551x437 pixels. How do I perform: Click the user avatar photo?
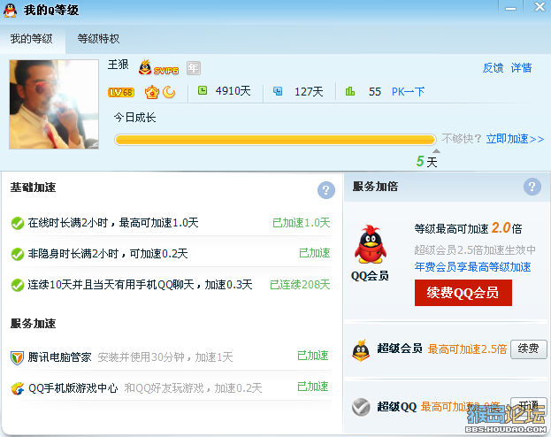pos(54,104)
